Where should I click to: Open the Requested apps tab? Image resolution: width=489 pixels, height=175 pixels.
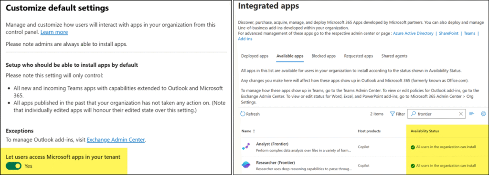358,56
